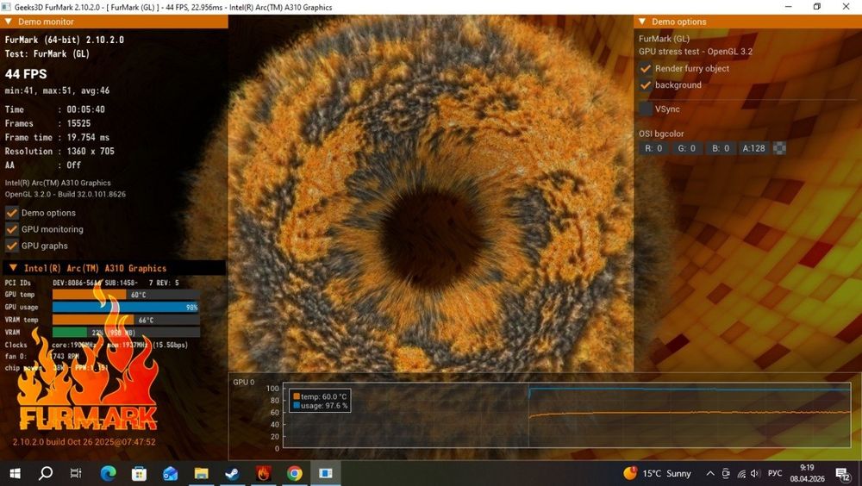
Task: Click the GPU temp 60°C bar
Action: pos(126,295)
